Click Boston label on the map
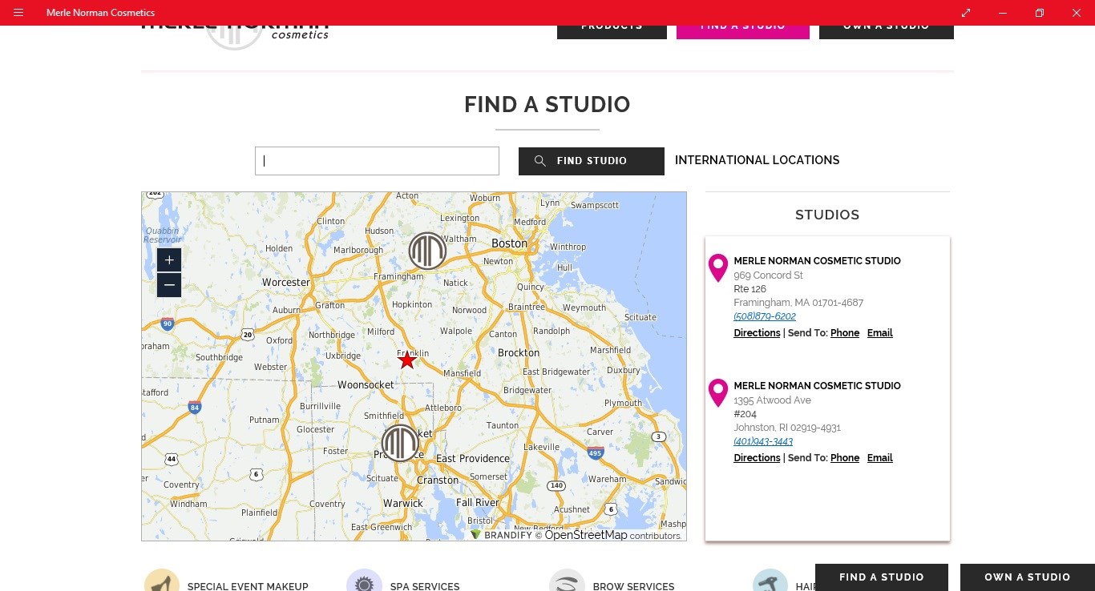Image resolution: width=1095 pixels, height=591 pixels. point(509,243)
